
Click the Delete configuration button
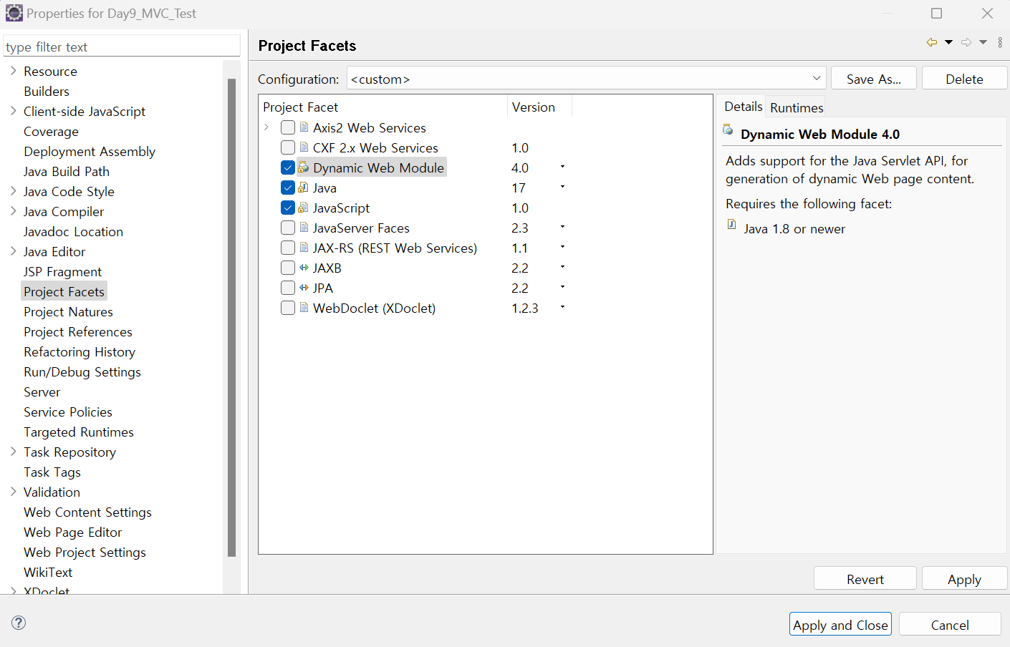click(964, 79)
